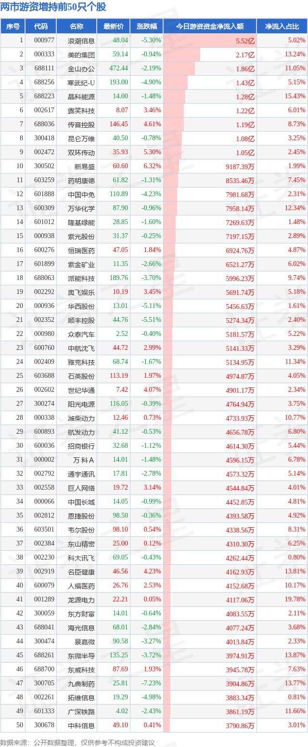Click net inflow 9187.39万
The height and width of the screenshot is (747, 308).
click(239, 167)
